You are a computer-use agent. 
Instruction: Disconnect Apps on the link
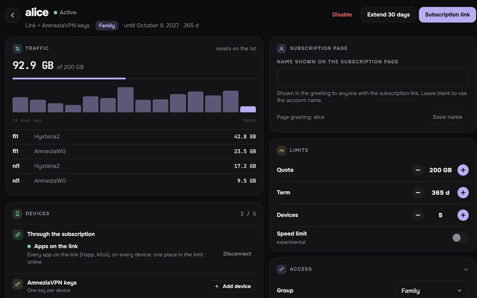tap(237, 254)
